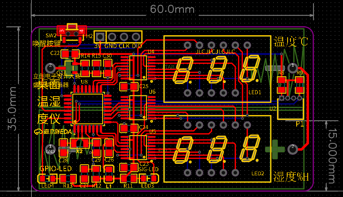The height and width of the screenshot is (197, 343).
Task: Select crystal X2 footprint
Action: point(80,144)
